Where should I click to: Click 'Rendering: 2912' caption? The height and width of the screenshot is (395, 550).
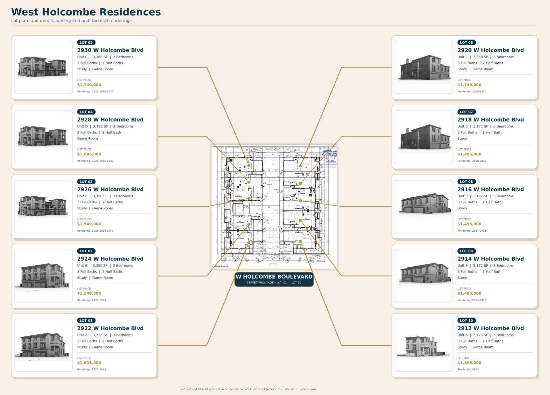468,369
